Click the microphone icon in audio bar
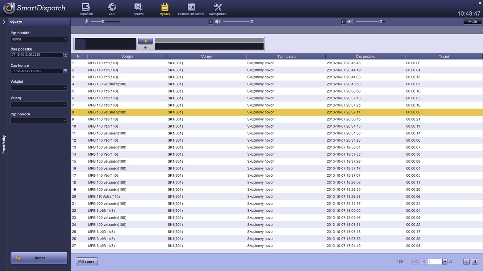 coord(87,22)
